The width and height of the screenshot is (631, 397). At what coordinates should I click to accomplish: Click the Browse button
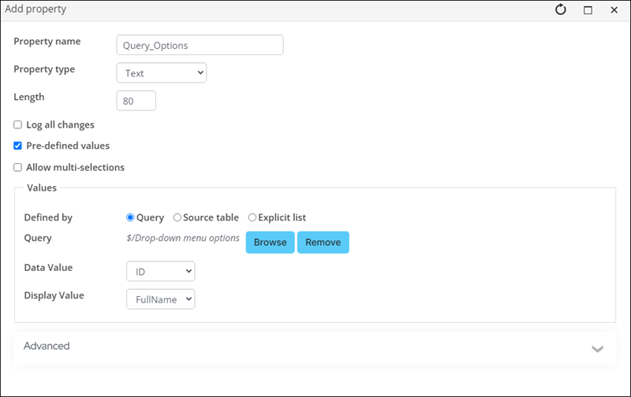click(x=270, y=243)
